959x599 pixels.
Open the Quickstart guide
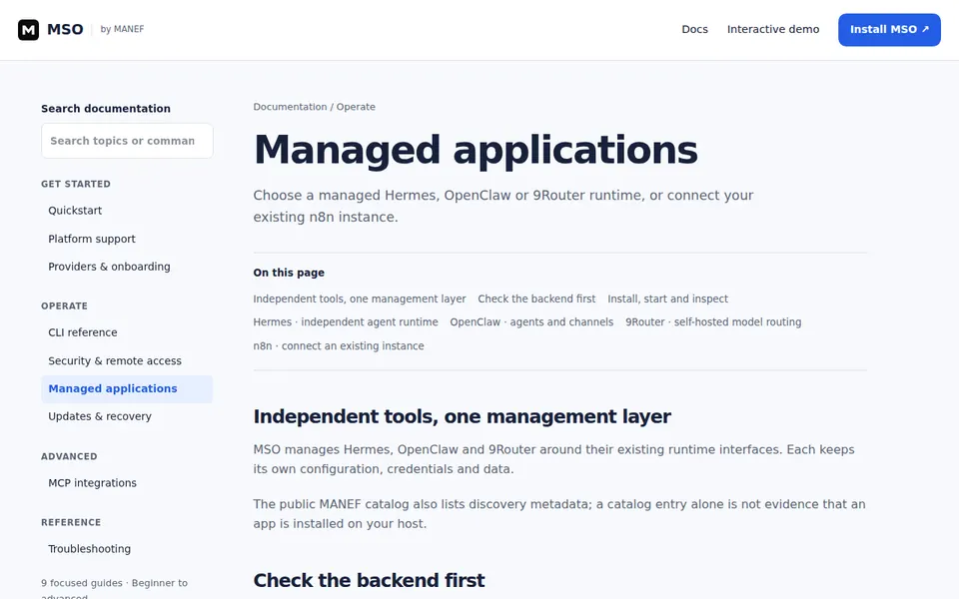[x=75, y=211]
